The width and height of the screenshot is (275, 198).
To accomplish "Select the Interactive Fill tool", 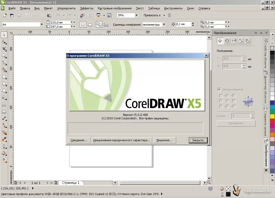I will [4, 160].
